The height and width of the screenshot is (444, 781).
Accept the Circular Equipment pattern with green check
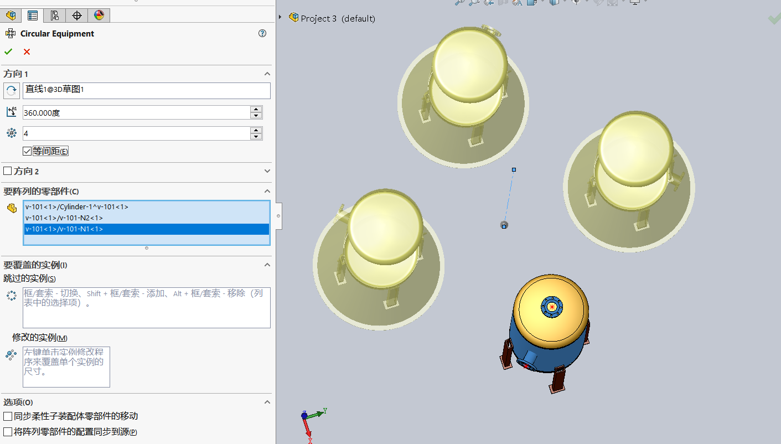(8, 51)
